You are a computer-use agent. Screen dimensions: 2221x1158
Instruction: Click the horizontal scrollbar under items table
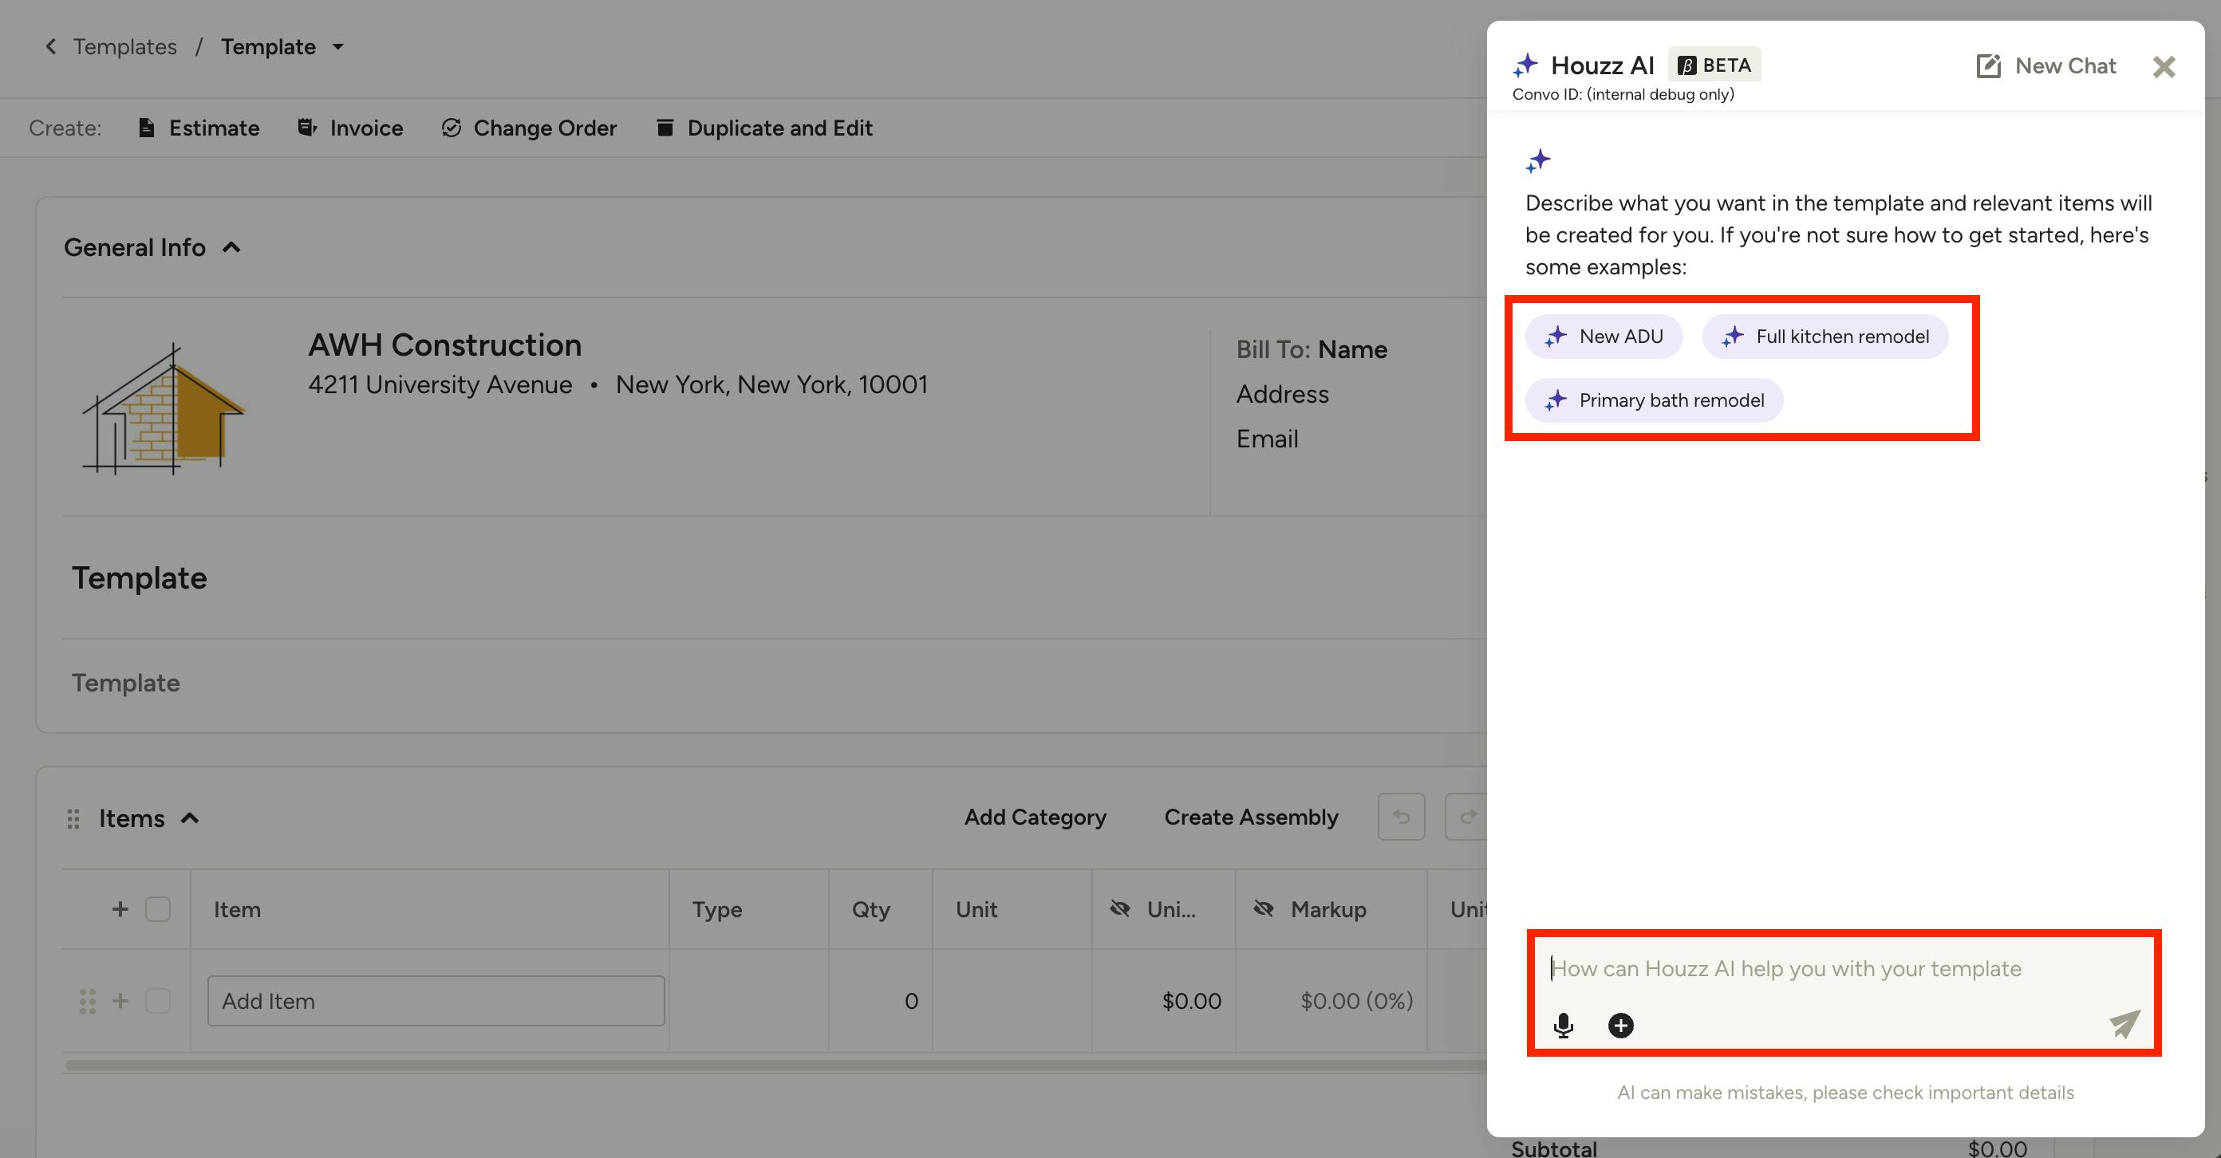776,1065
